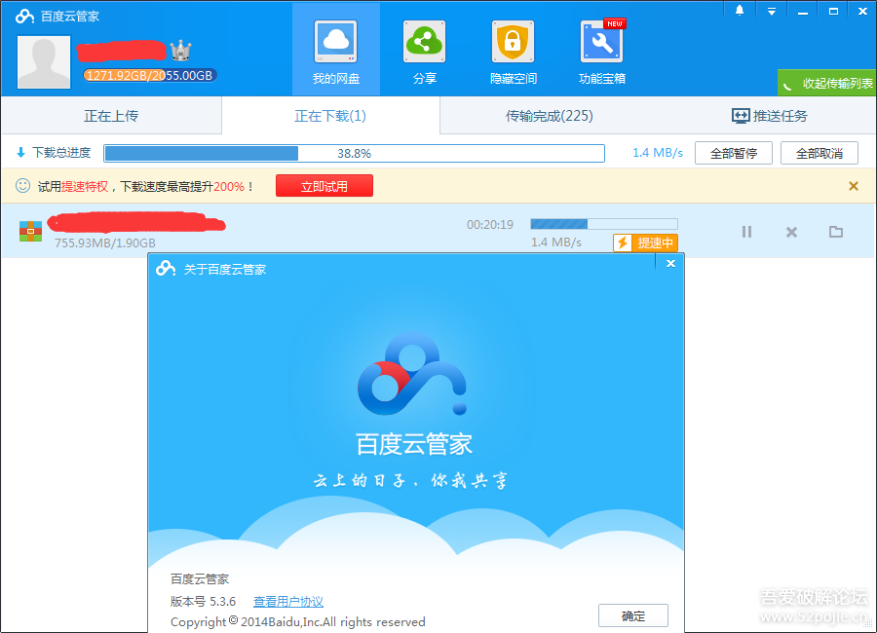Open 我的网盘 cloud drive icon
The image size is (877, 633).
[x=335, y=42]
